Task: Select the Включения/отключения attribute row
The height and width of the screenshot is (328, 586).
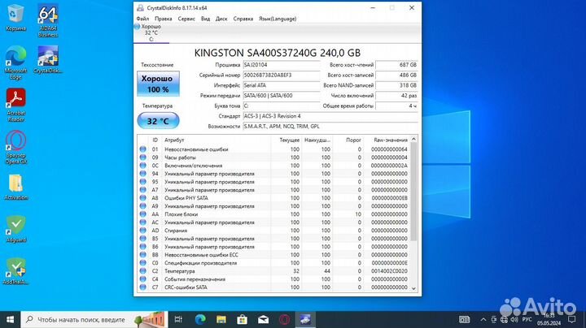Action: pos(273,166)
